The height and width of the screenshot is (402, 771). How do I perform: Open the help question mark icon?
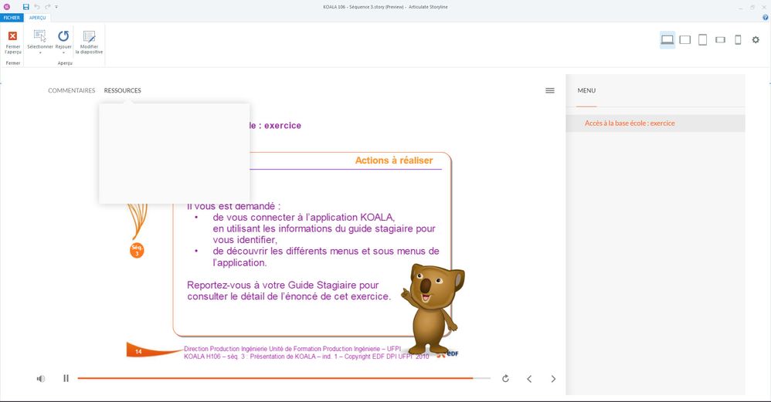click(765, 18)
